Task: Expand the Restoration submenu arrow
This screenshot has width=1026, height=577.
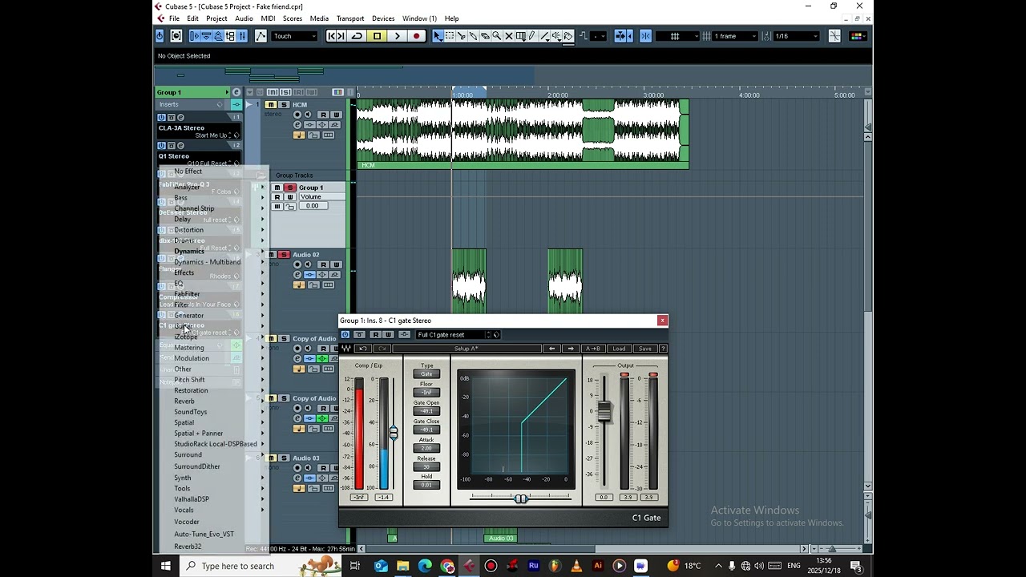Action: 262,390
